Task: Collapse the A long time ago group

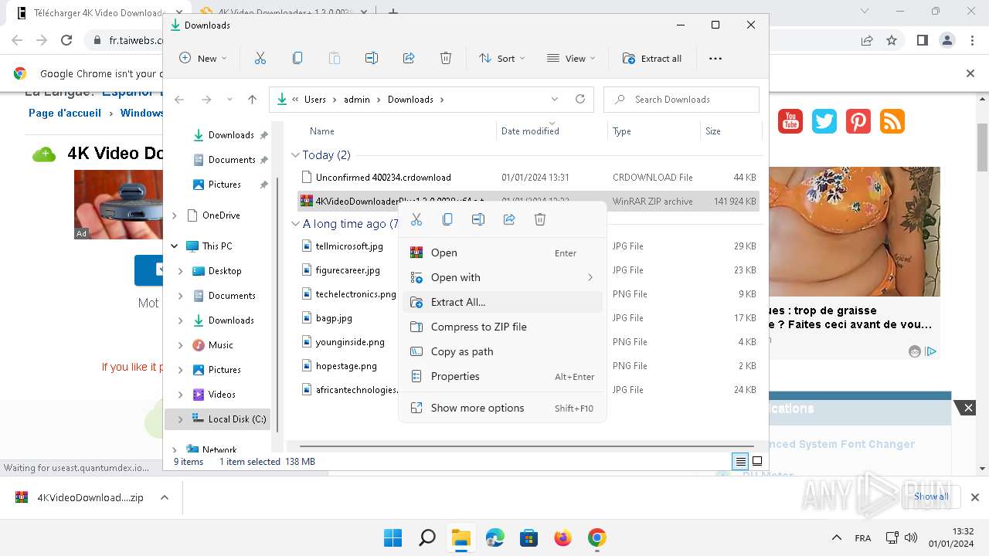Action: 295,224
